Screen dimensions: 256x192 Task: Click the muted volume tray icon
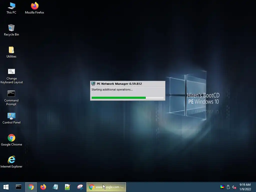pyautogui.click(x=234, y=187)
